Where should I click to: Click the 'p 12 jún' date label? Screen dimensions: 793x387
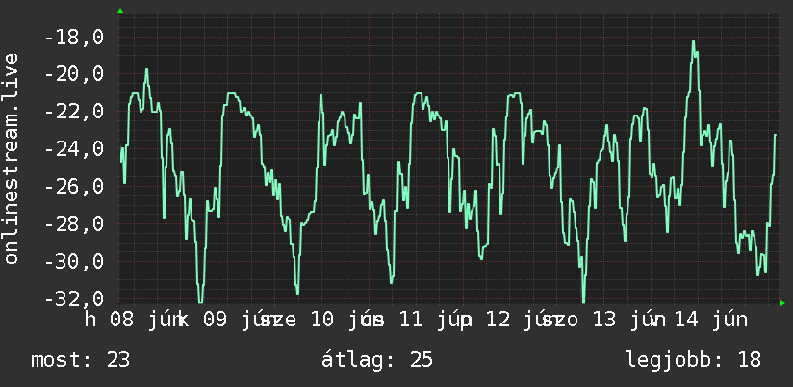(511, 321)
